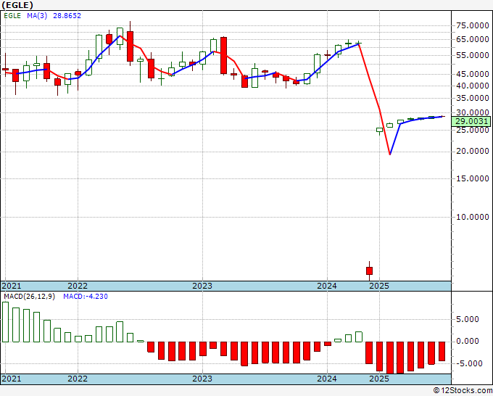Click the 75.0000 price axis label
Viewport: 493px width, 396px height.
pos(472,26)
